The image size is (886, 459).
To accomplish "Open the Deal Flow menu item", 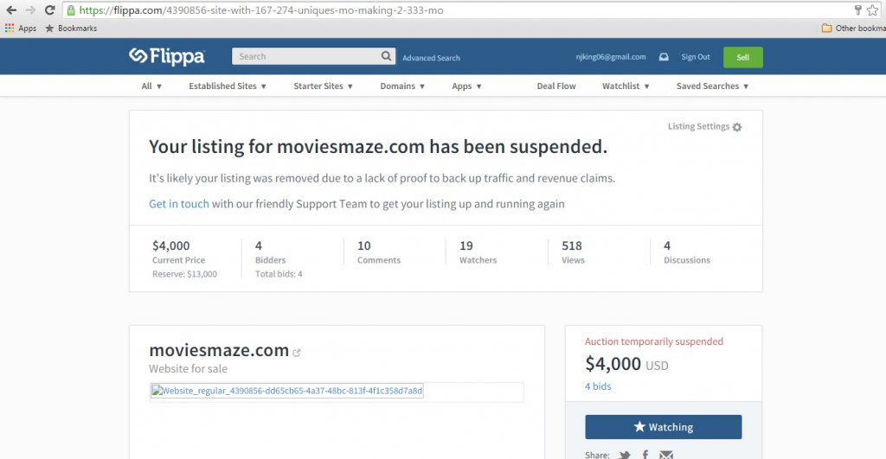I will coord(556,86).
